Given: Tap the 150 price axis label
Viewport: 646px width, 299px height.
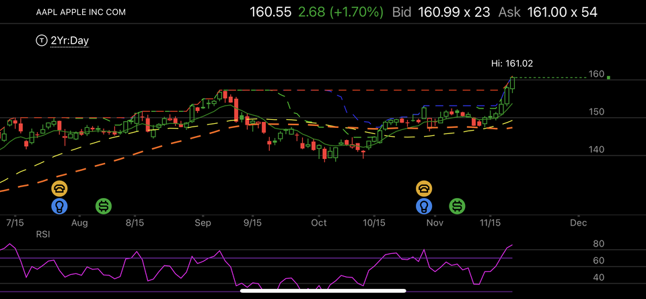Looking at the screenshot, I should click(597, 112).
